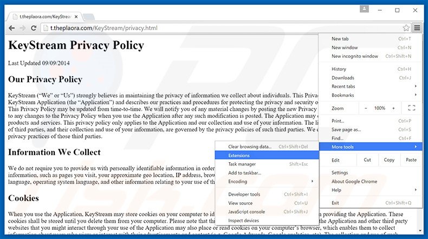Viewport: 428px width, 239px height.
Task: Select Inspect devices item
Action: (x=267, y=221)
